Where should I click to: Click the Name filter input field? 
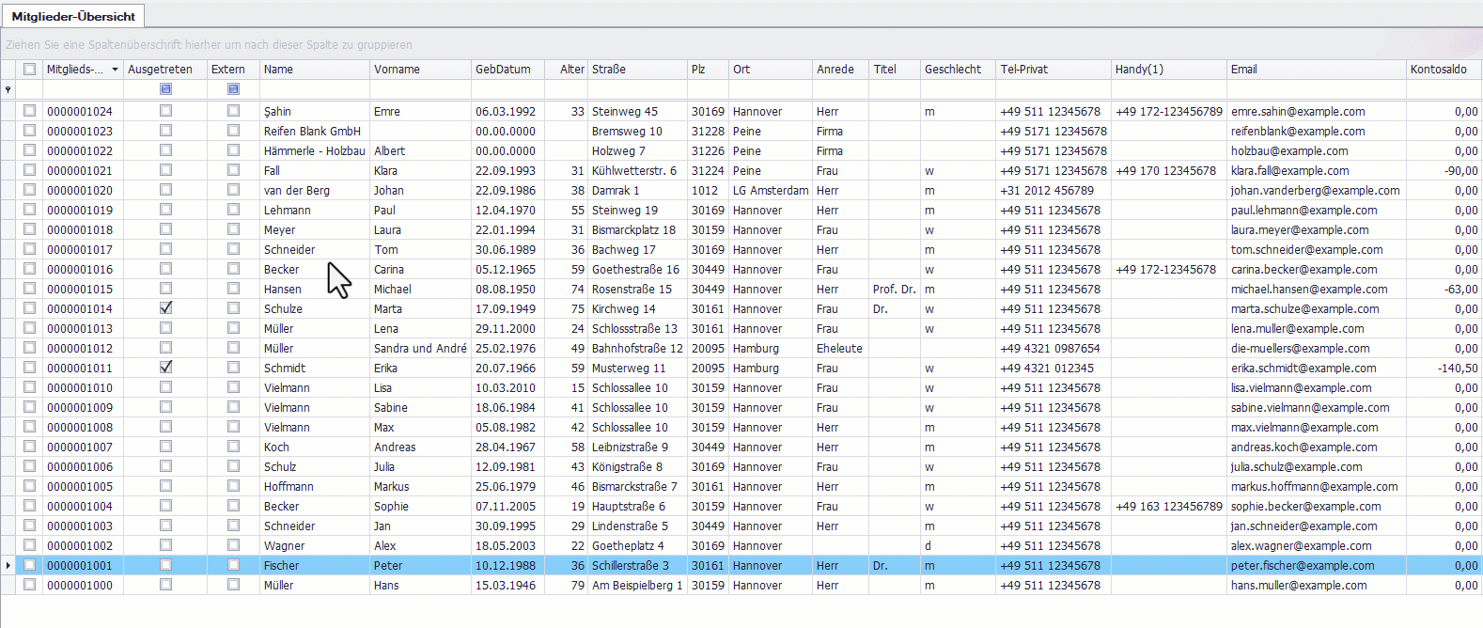click(x=314, y=89)
